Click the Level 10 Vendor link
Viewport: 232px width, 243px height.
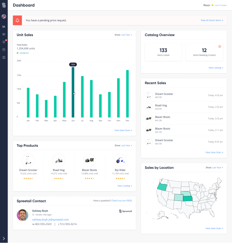coord(221,5)
